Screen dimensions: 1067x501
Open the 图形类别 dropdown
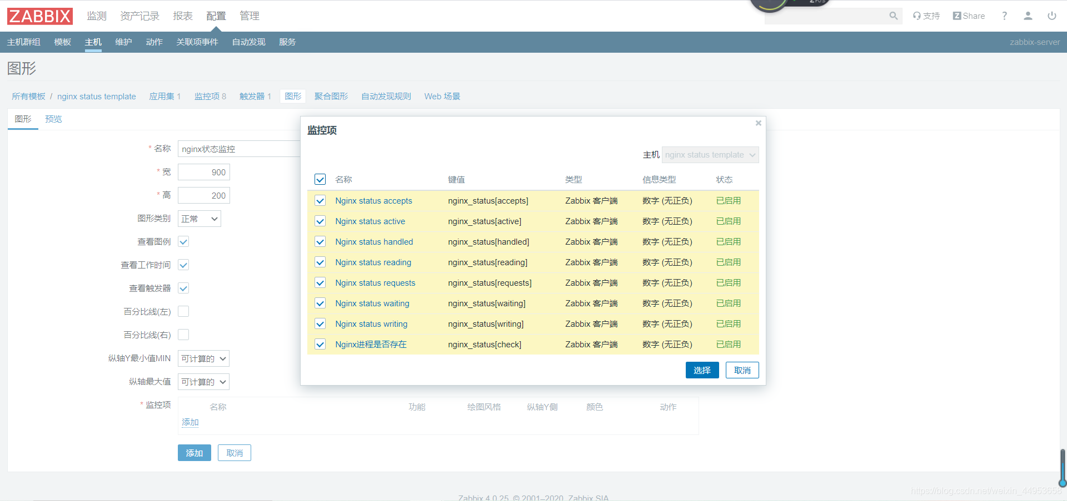[199, 219]
